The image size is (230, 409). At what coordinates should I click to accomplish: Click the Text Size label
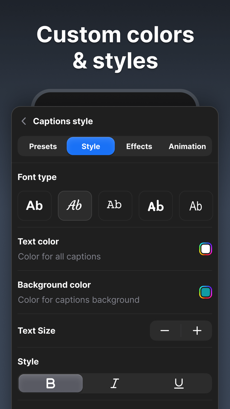tap(36, 331)
